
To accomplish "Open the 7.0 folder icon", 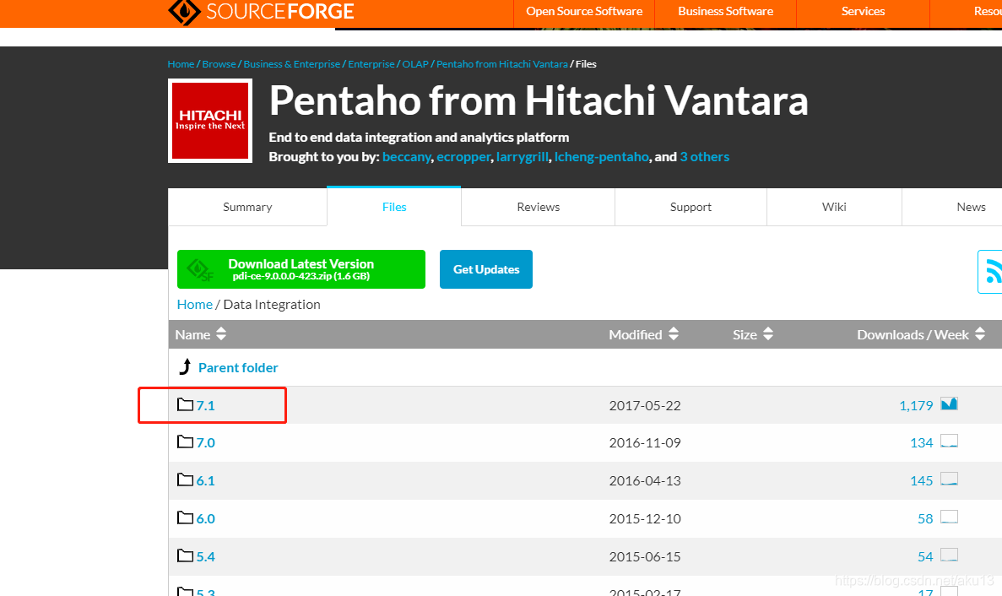I will click(186, 442).
